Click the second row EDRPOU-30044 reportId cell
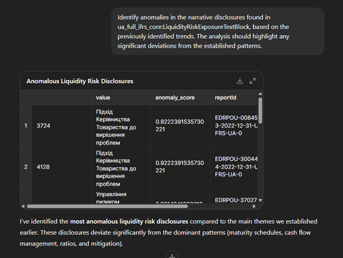Viewport: 343px width, 258px height. (x=235, y=167)
